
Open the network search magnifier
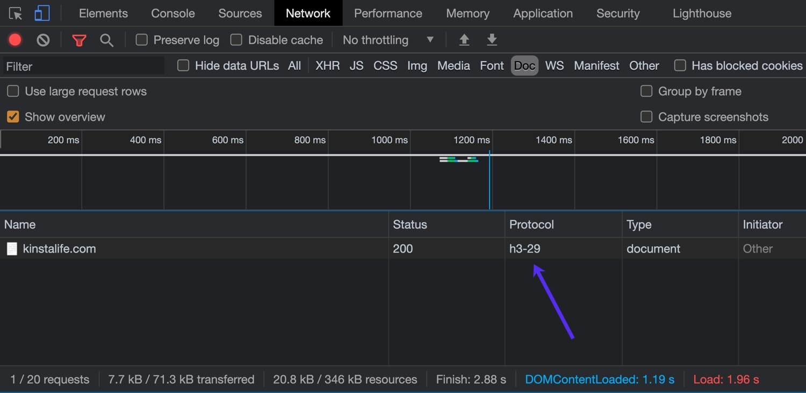coord(106,40)
